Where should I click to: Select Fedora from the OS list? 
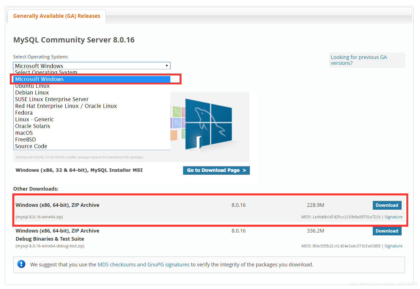pos(92,113)
